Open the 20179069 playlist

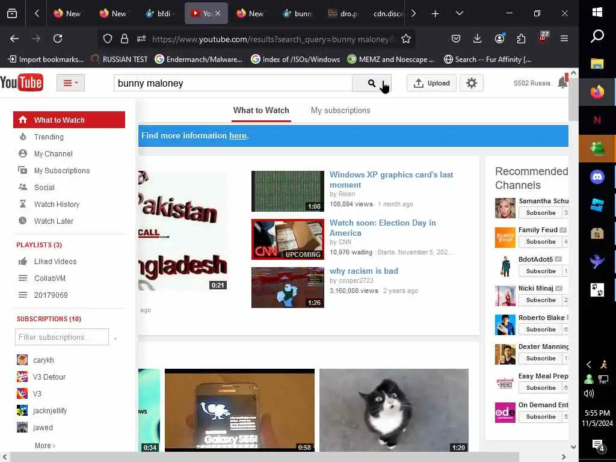[51, 295]
